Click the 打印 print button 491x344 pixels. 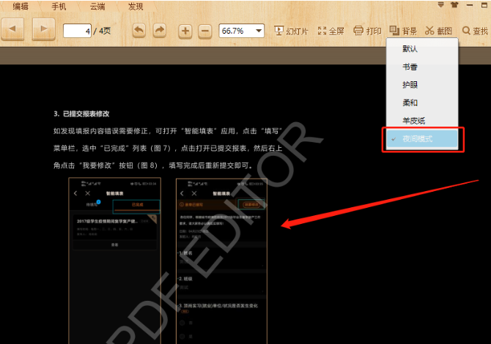coord(368,31)
